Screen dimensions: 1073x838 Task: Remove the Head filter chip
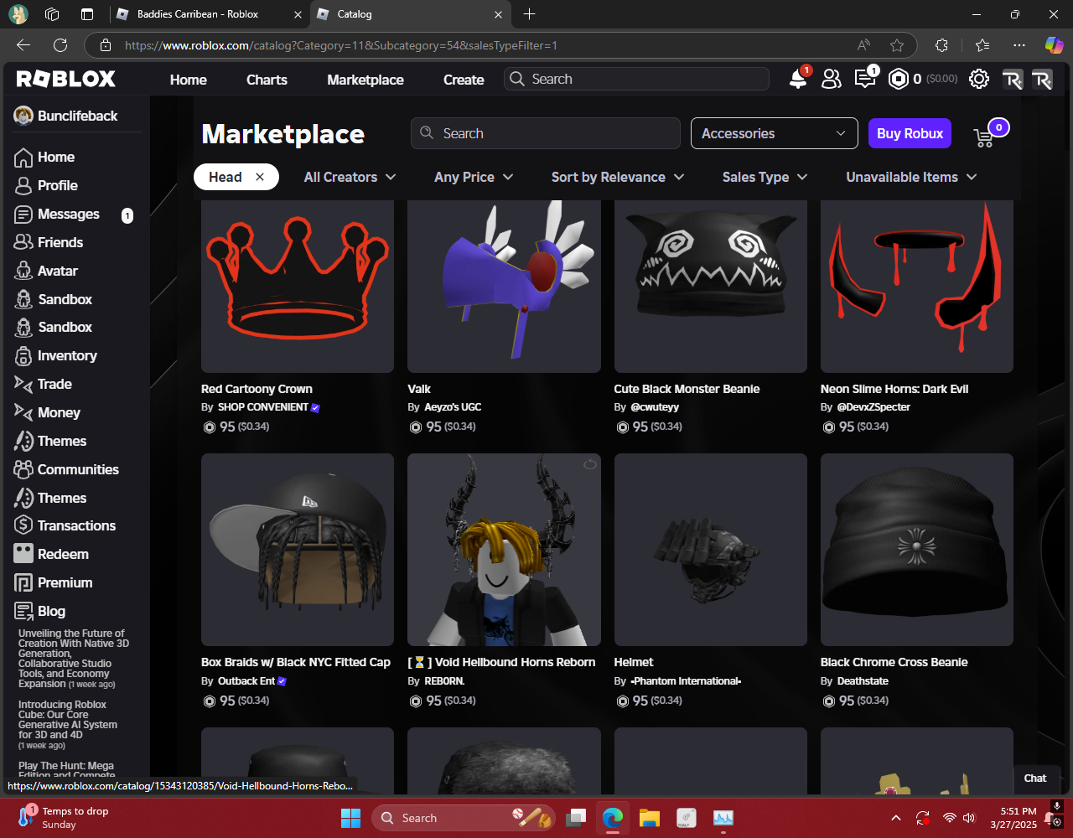pyautogui.click(x=260, y=177)
